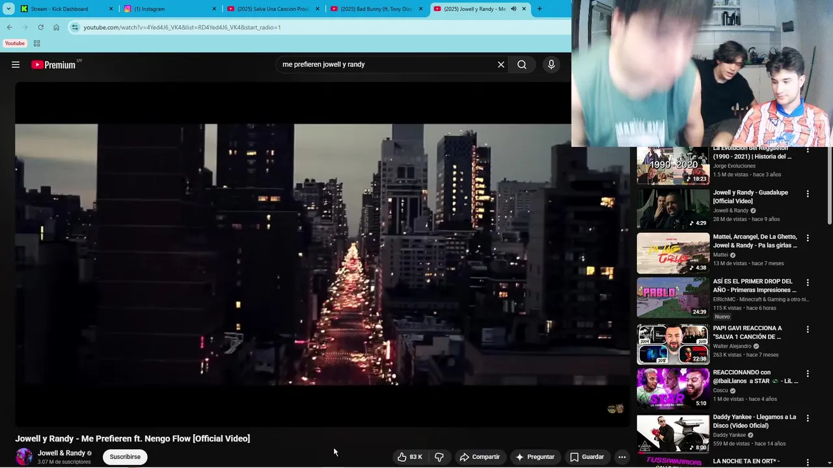Open Daddy Yankee channel link
Screen dimensions: 833x468
[730, 435]
